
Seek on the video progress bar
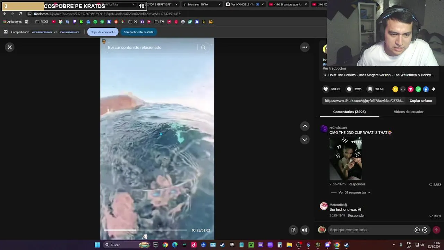click(145, 230)
